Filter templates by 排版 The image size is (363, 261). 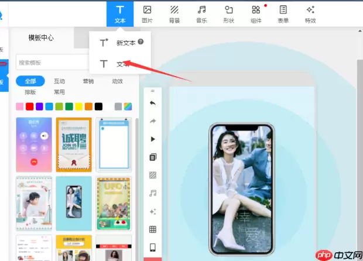pos(30,92)
